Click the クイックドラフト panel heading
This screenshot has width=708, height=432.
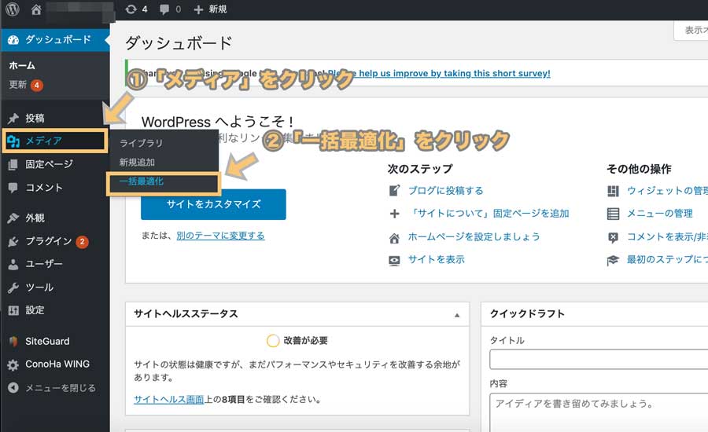pyautogui.click(x=527, y=314)
